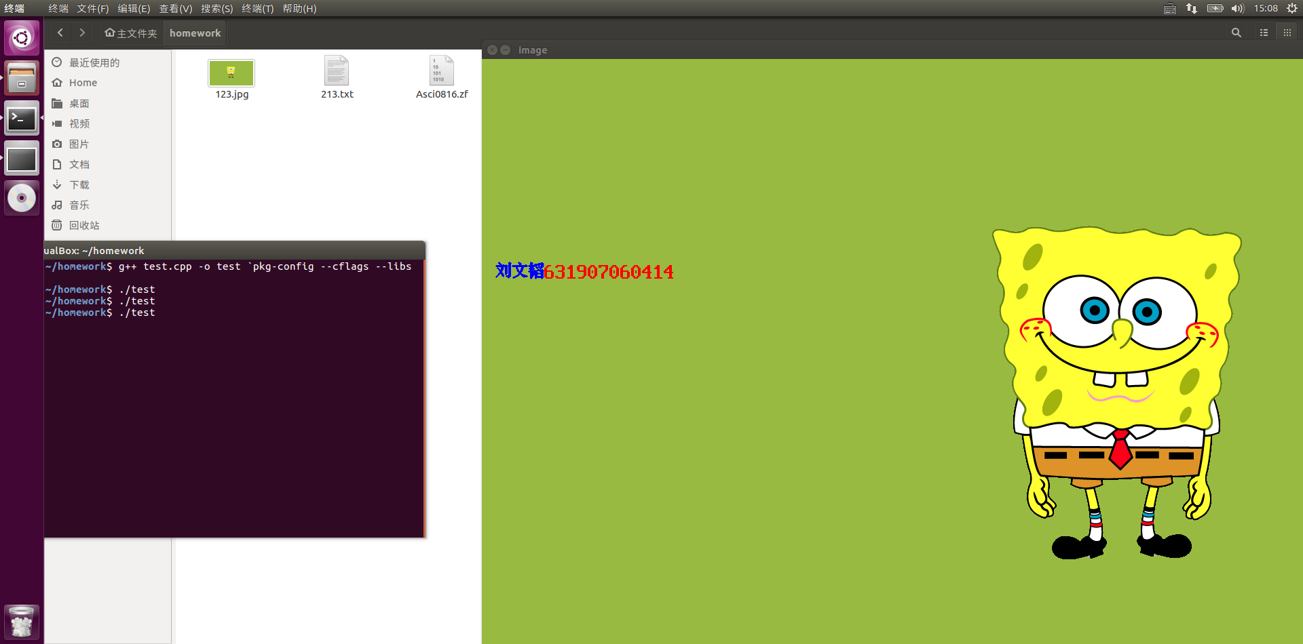Open the battery status indicator
1303x644 pixels.
(1215, 9)
